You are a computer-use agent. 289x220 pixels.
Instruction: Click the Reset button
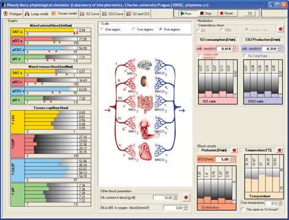pos(227,13)
